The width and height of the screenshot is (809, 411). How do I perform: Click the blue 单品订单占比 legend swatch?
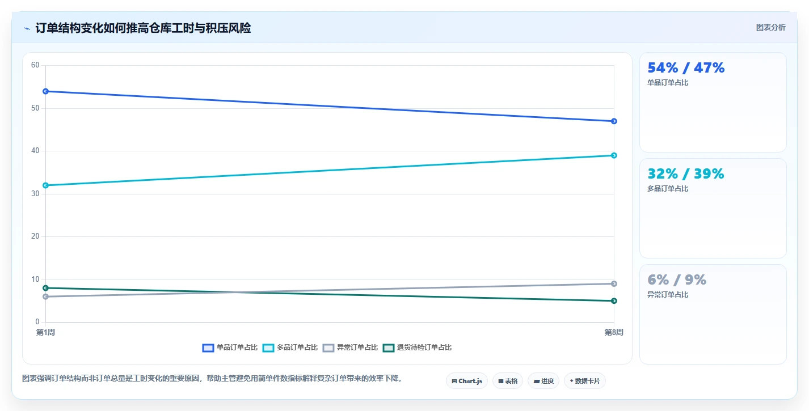(x=208, y=348)
